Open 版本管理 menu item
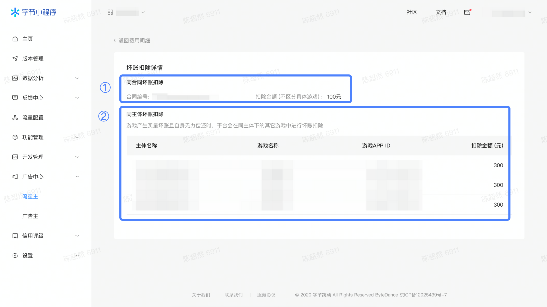 point(33,59)
